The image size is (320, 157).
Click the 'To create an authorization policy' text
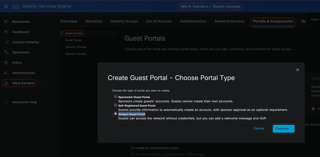[155, 148]
